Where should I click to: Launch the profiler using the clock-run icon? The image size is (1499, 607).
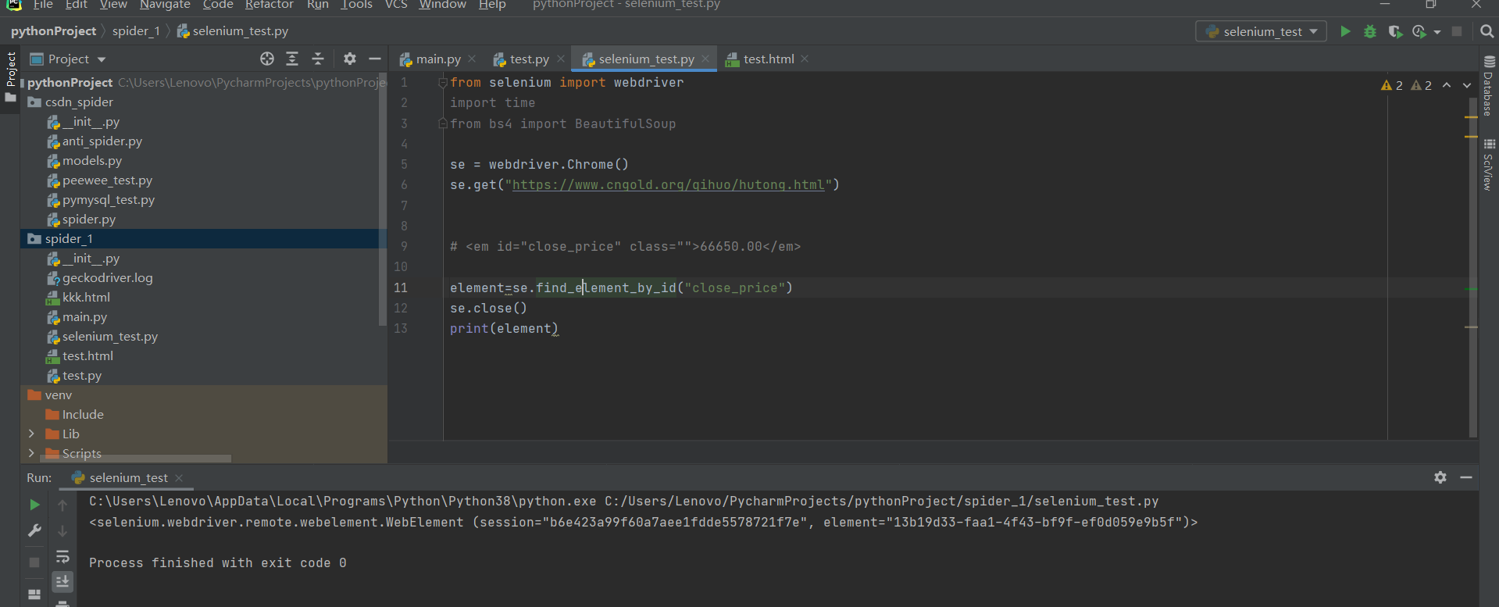click(1419, 31)
